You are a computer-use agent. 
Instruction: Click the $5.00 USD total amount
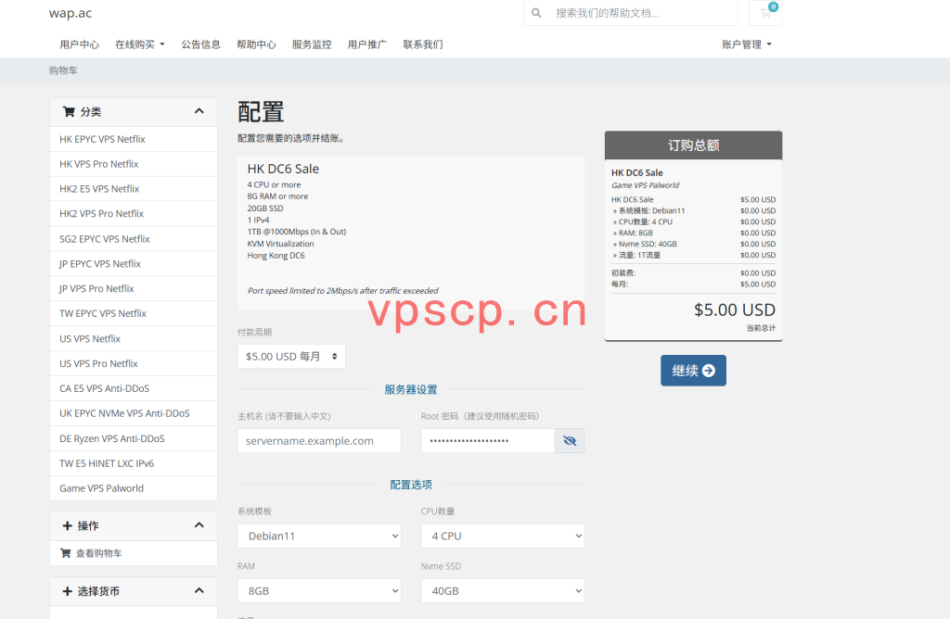coord(735,309)
